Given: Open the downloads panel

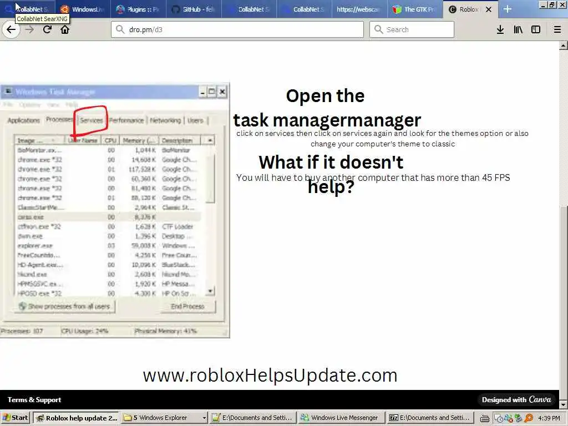Looking at the screenshot, I should click(x=500, y=30).
